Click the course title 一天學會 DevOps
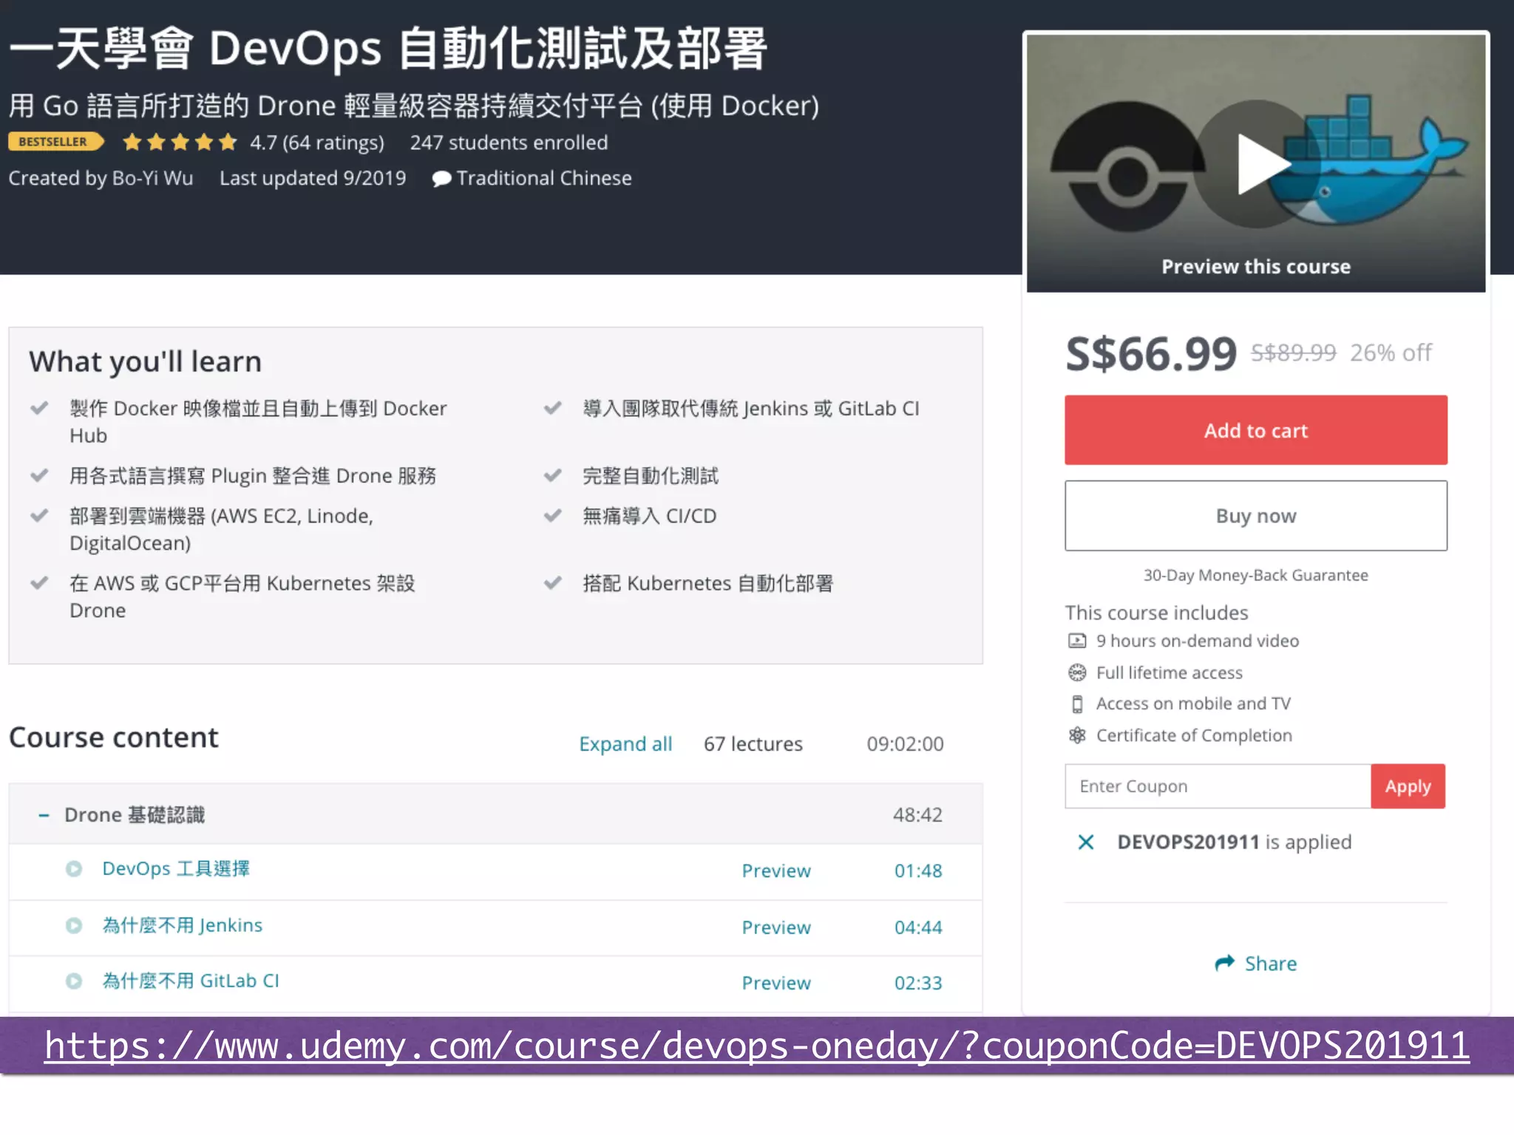This screenshot has height=1135, width=1514. [389, 49]
